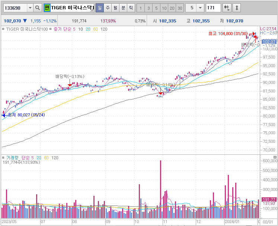Select the 분 minute chart period
278x226 pixels.
[123, 8]
